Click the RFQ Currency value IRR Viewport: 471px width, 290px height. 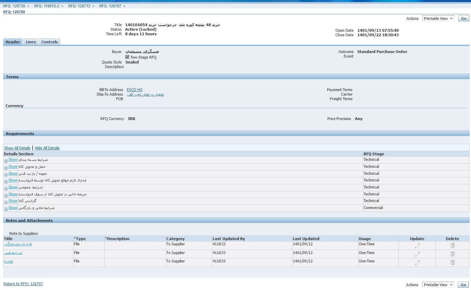point(131,119)
